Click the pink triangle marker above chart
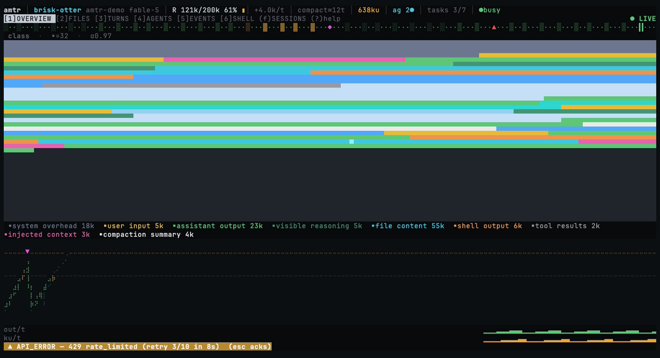The image size is (660, 358). click(x=27, y=252)
